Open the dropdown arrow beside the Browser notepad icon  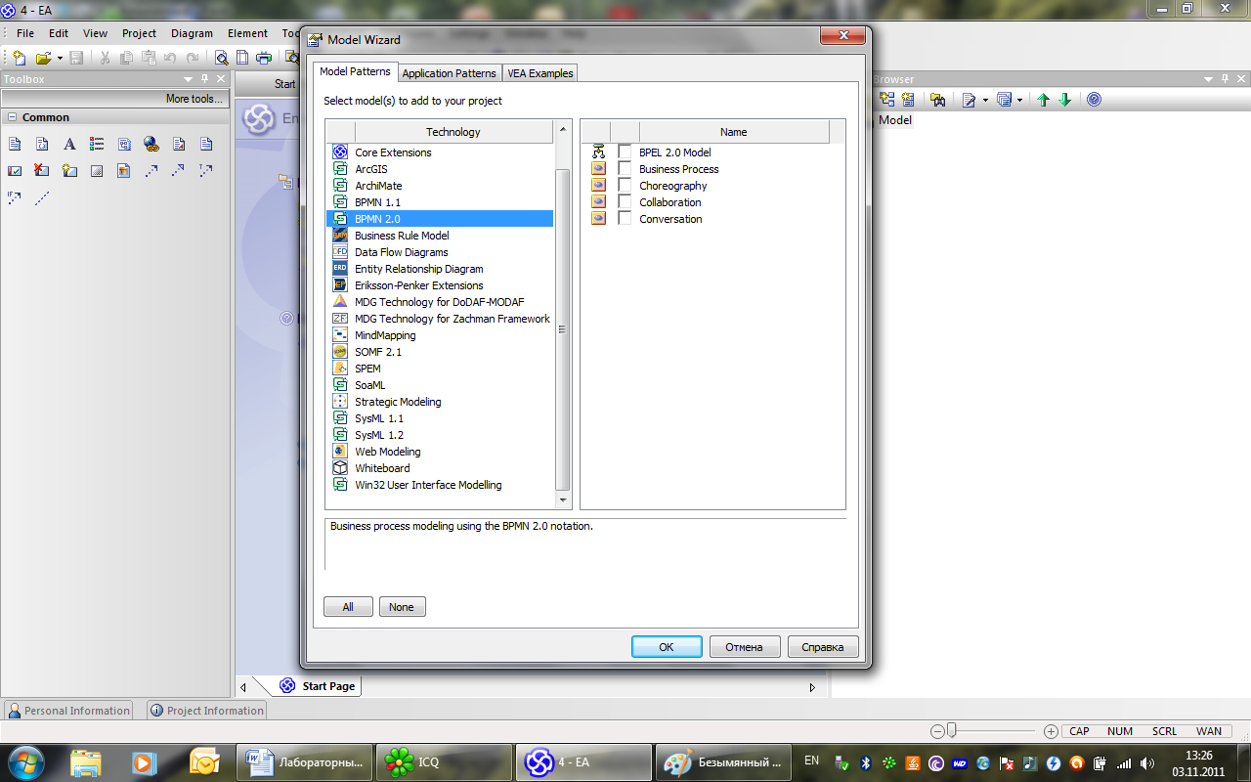[985, 100]
